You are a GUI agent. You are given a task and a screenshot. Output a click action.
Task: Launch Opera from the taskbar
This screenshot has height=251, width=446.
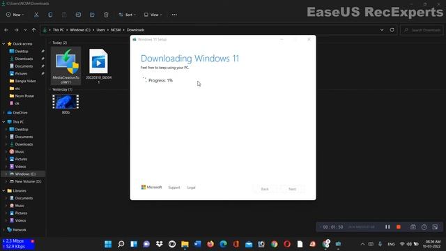tap(287, 244)
